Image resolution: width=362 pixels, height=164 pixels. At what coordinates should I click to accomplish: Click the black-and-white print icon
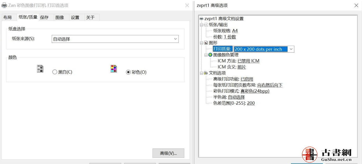point(40,69)
